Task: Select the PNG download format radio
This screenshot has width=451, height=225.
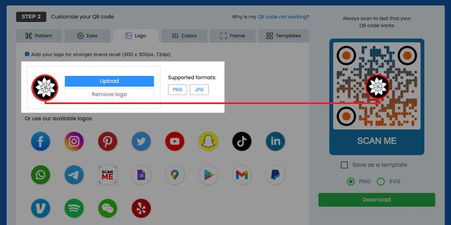Action: (x=351, y=181)
